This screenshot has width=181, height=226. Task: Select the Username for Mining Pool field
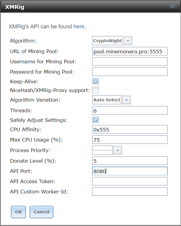click(x=130, y=61)
